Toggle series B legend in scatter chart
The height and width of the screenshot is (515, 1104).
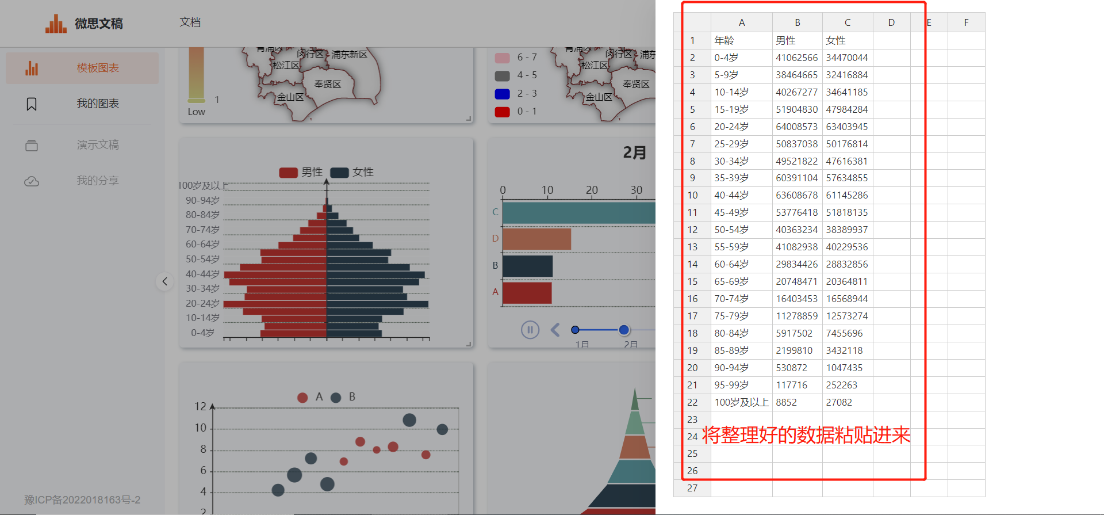tap(343, 397)
